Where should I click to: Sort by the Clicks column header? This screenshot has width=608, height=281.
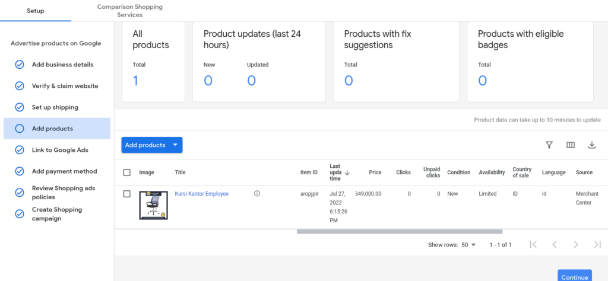point(403,173)
